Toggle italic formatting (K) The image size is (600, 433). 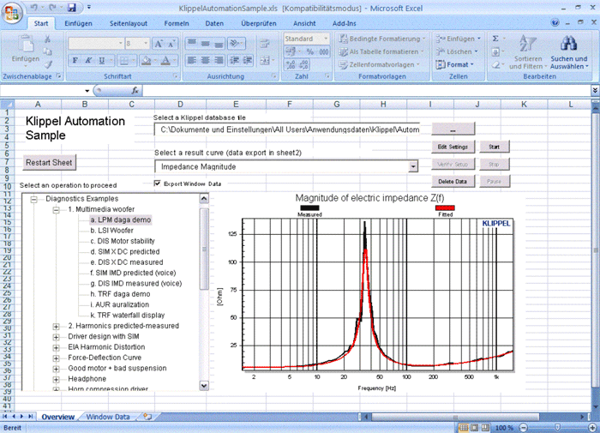pyautogui.click(x=88, y=61)
